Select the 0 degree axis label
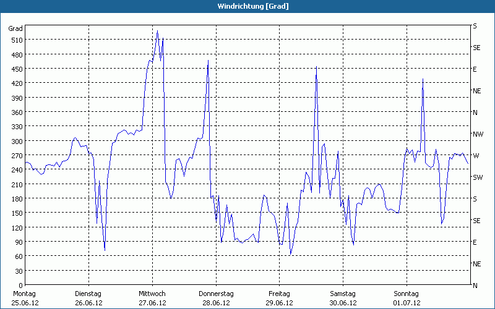495x309 pixels. click(x=21, y=286)
